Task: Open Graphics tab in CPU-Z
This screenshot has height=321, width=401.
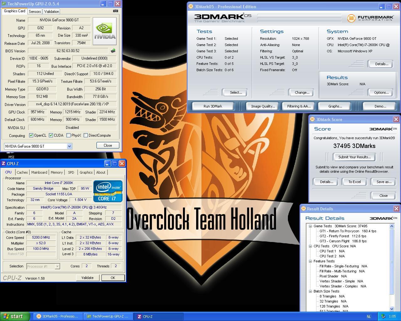Action: click(x=86, y=172)
